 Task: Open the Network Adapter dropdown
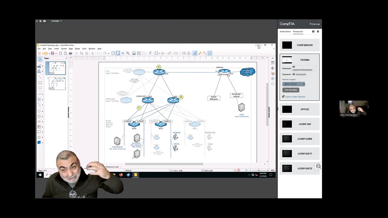pyautogui.click(x=293, y=84)
